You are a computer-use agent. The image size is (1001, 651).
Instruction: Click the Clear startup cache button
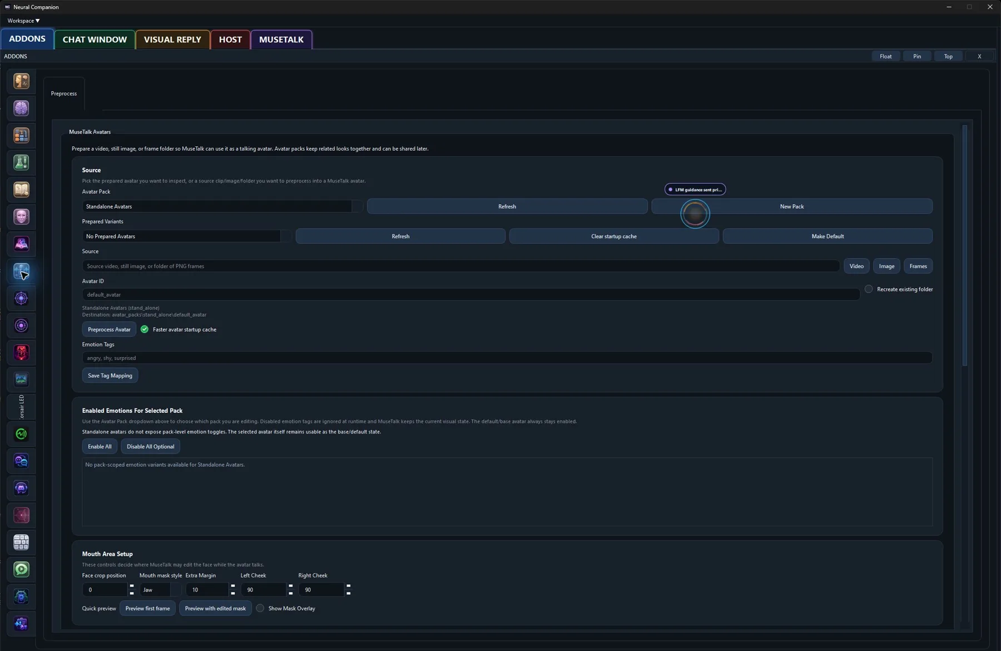[x=614, y=236]
